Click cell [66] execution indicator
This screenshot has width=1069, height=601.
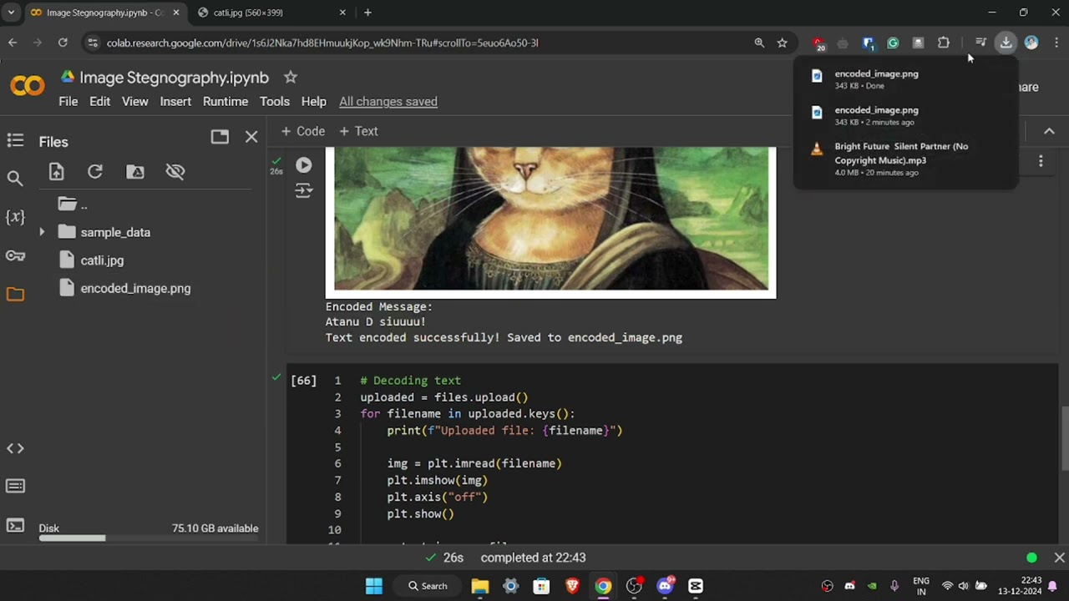(303, 381)
